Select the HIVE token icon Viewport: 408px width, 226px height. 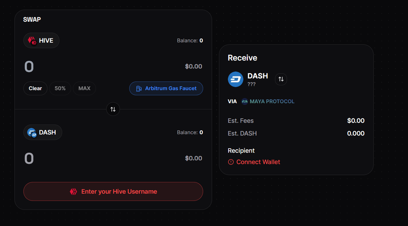(x=32, y=40)
